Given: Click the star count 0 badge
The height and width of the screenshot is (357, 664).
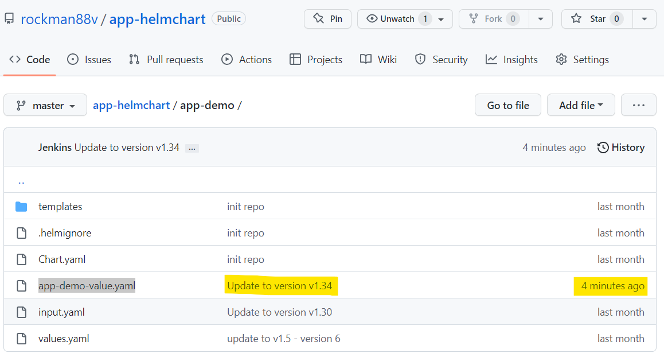Looking at the screenshot, I should click(616, 19).
